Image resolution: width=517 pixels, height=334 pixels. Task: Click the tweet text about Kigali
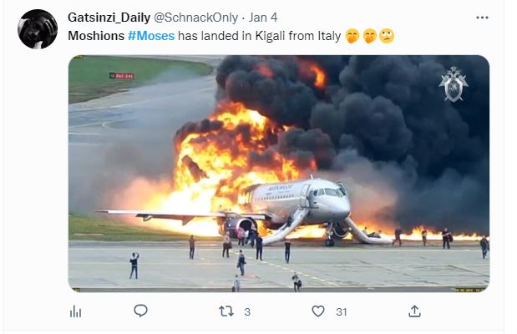(x=259, y=35)
